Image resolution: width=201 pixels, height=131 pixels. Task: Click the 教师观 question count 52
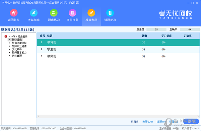pos(144,56)
